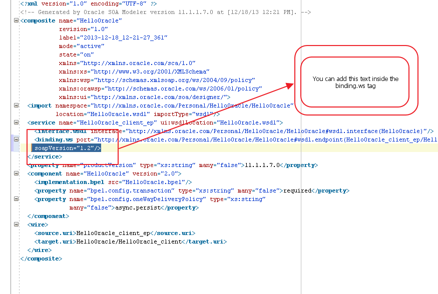Select the highlighted soapVersion attribute
The width and height of the screenshot is (438, 294).
coord(66,148)
